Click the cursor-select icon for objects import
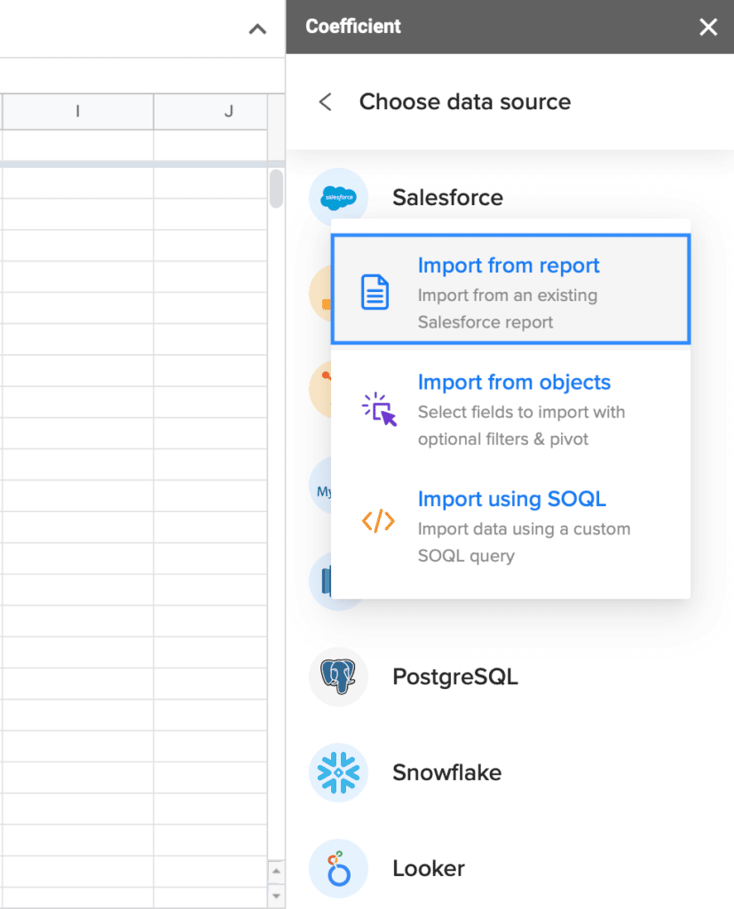734x909 pixels. pos(379,409)
